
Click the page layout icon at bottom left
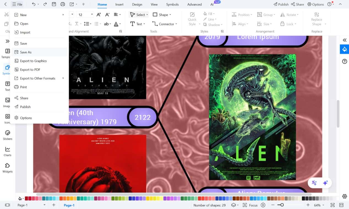[x=7, y=205]
